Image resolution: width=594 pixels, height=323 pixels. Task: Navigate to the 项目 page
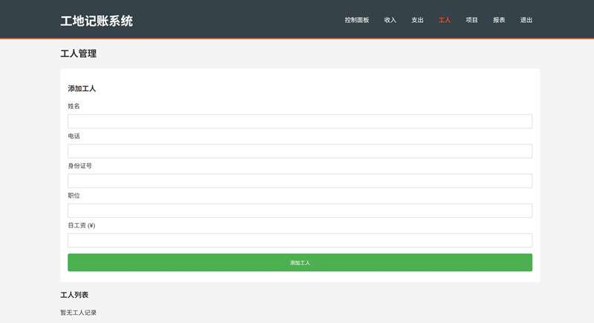471,20
